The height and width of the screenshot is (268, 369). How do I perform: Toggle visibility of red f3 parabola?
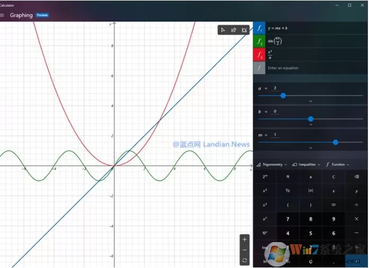[259, 54]
